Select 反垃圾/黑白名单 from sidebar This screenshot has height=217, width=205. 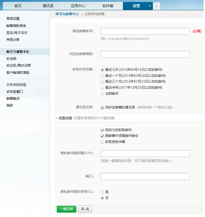18,66
